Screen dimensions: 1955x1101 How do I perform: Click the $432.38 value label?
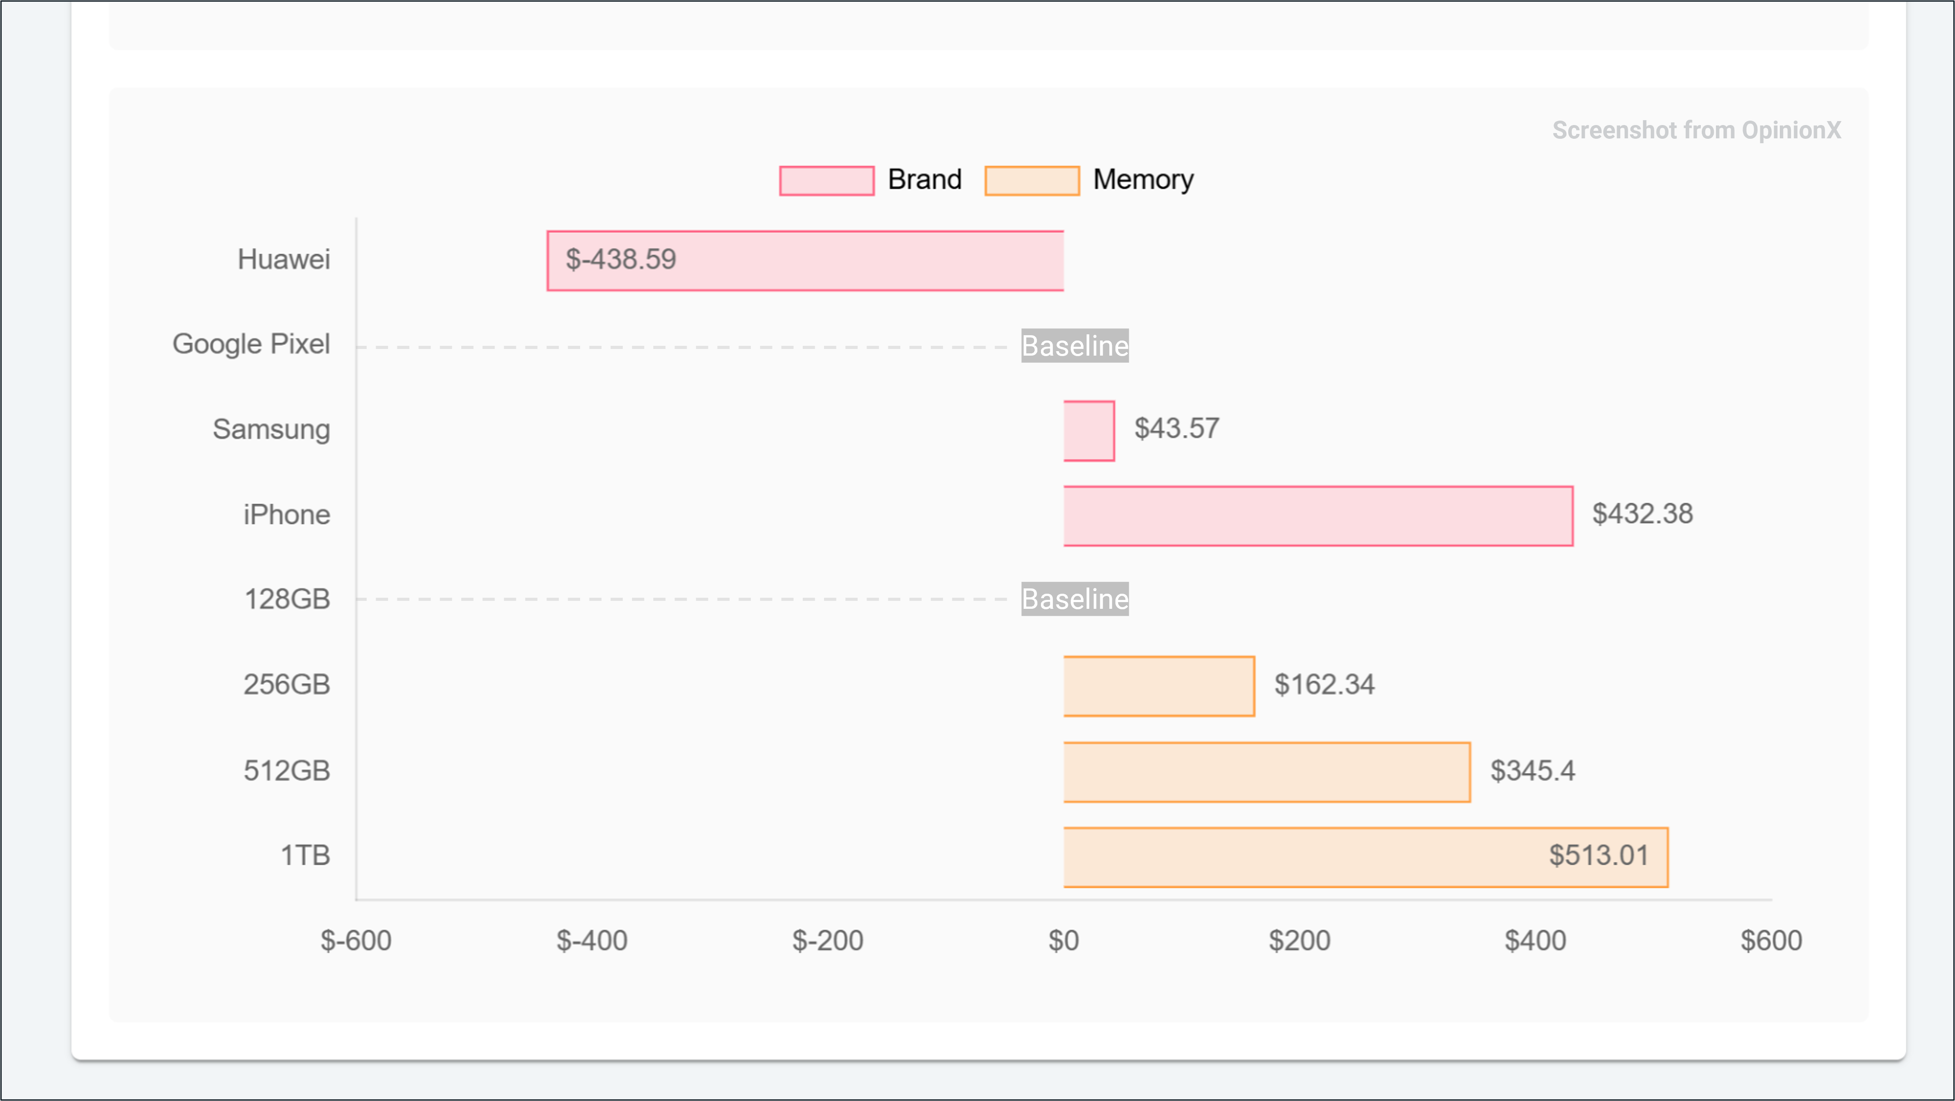click(1642, 514)
